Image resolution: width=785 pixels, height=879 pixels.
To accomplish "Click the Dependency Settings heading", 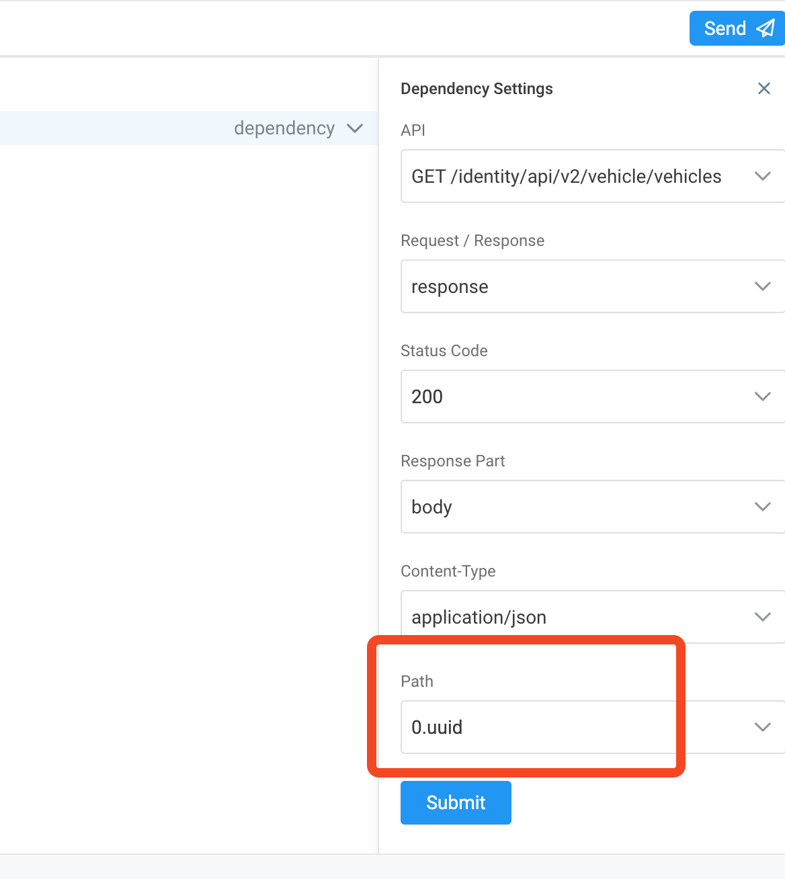I will pyautogui.click(x=477, y=89).
